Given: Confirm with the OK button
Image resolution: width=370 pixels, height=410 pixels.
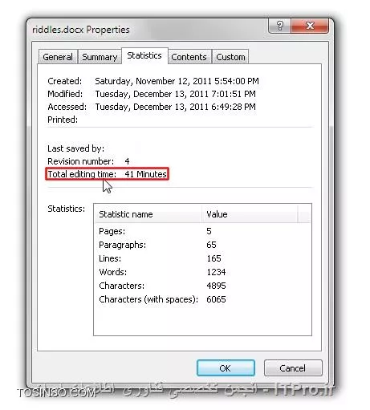Looking at the screenshot, I should tap(226, 368).
